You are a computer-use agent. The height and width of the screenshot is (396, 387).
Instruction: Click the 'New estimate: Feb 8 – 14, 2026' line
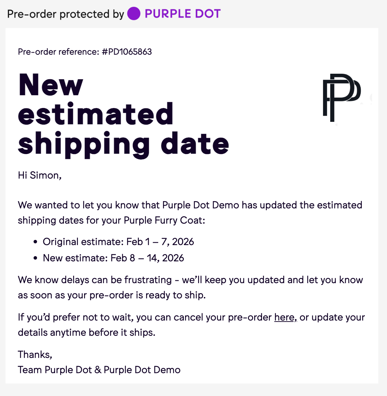pyautogui.click(x=114, y=258)
